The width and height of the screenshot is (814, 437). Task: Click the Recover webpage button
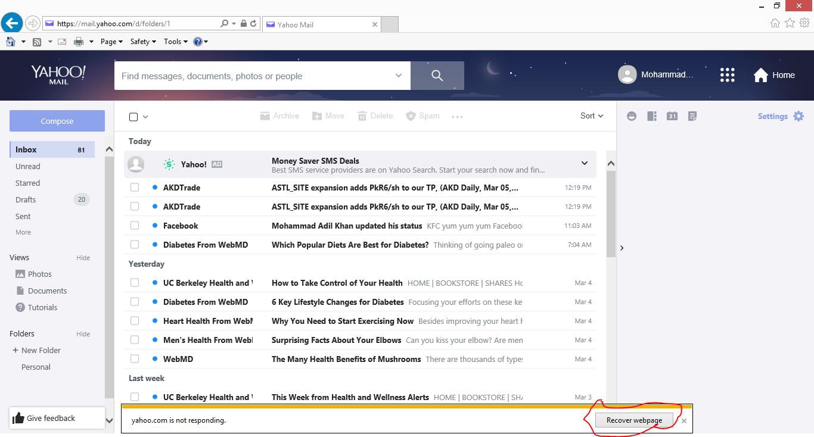pos(634,420)
